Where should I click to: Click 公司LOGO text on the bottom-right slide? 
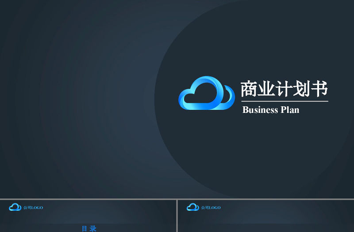tap(211, 207)
